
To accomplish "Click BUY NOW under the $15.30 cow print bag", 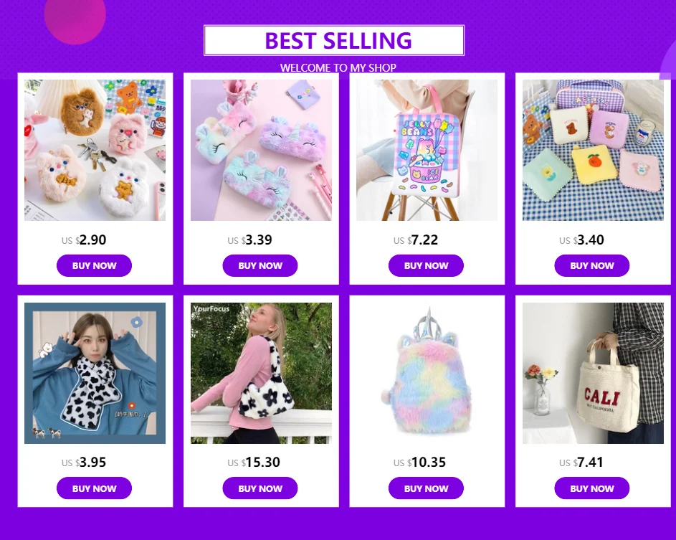I will click(x=260, y=488).
